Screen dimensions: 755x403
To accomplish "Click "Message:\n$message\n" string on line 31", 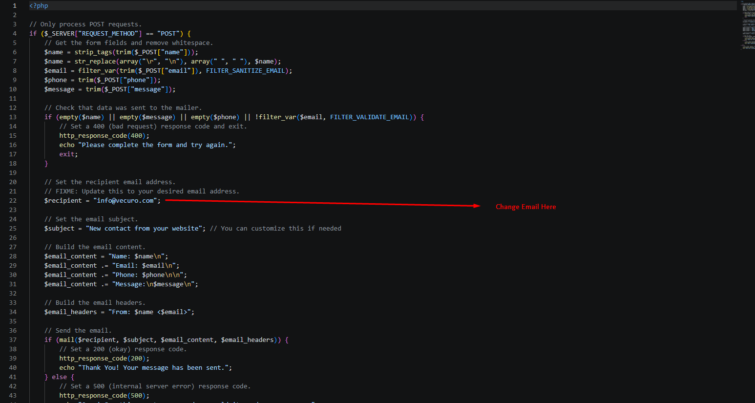I will click(153, 284).
